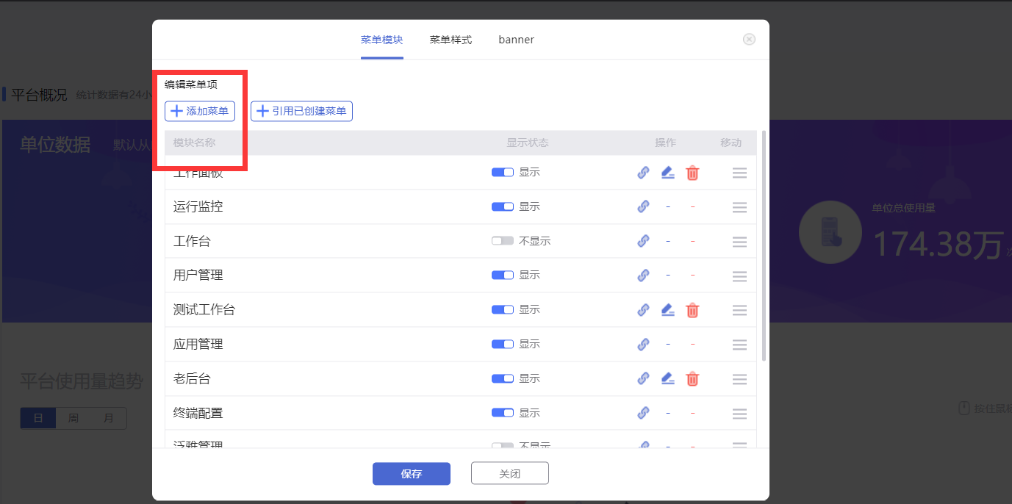1012x504 pixels.
Task: Toggle display switch for 工作台
Action: (503, 241)
